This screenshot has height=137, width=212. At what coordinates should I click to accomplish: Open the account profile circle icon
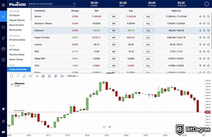[x=206, y=4]
